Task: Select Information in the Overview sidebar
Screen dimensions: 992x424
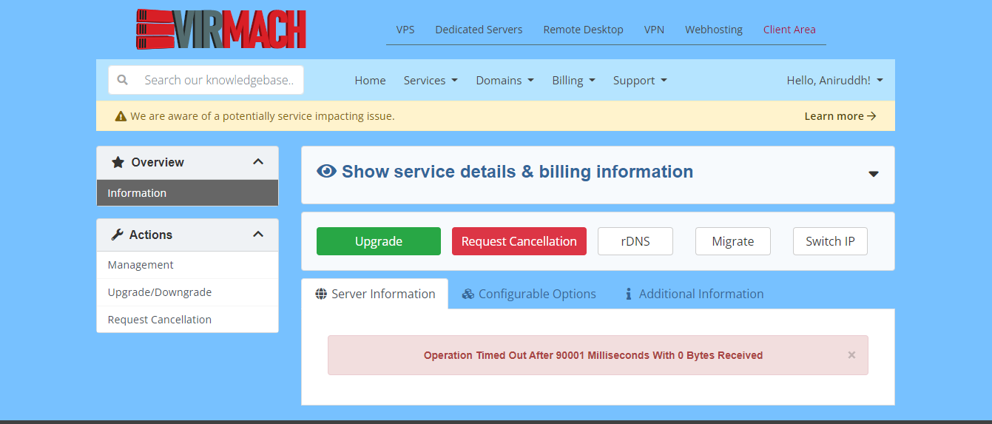Action: 187,193
